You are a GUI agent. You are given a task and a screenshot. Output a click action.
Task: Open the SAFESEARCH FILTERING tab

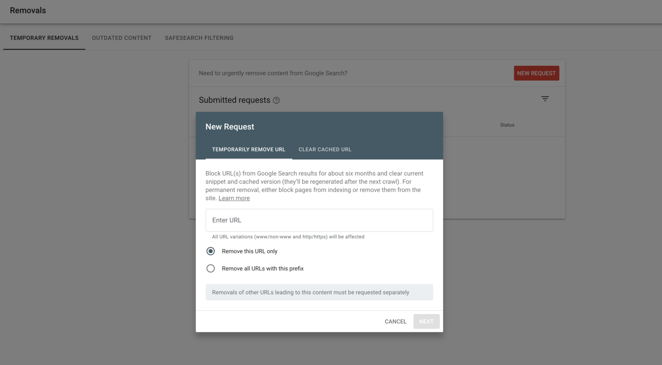199,38
